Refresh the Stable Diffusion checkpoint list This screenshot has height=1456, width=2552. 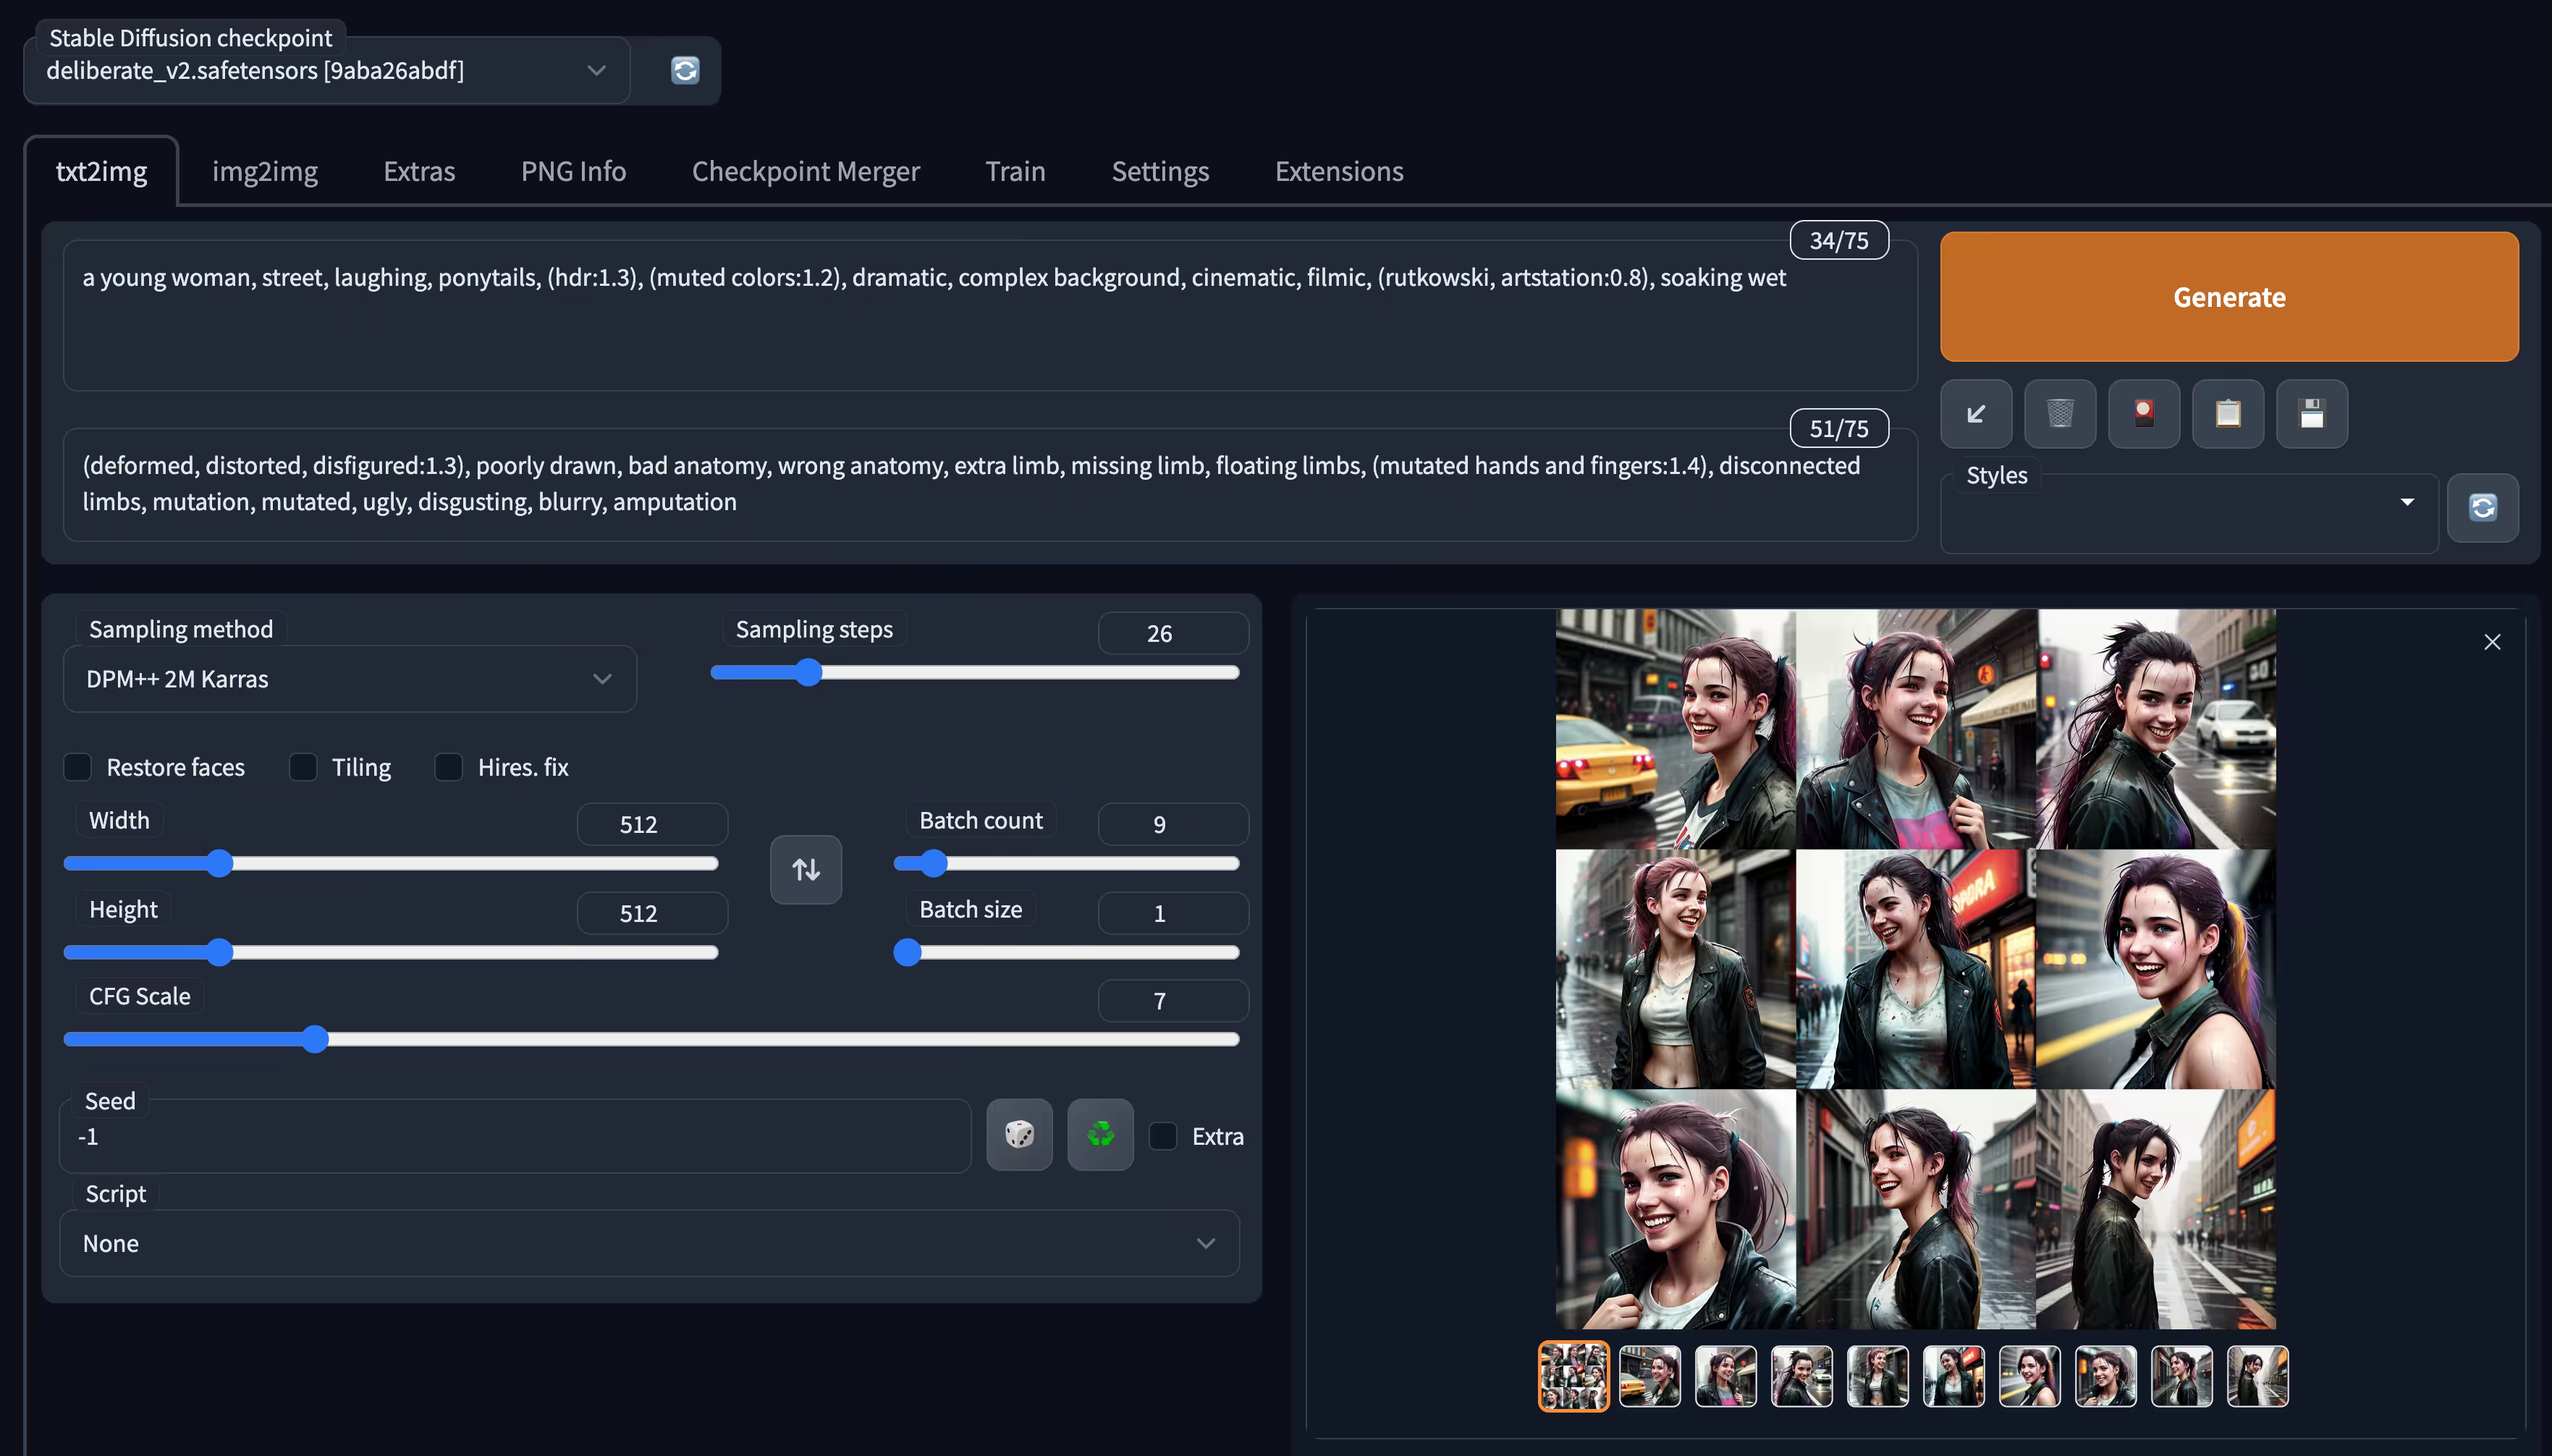click(684, 70)
